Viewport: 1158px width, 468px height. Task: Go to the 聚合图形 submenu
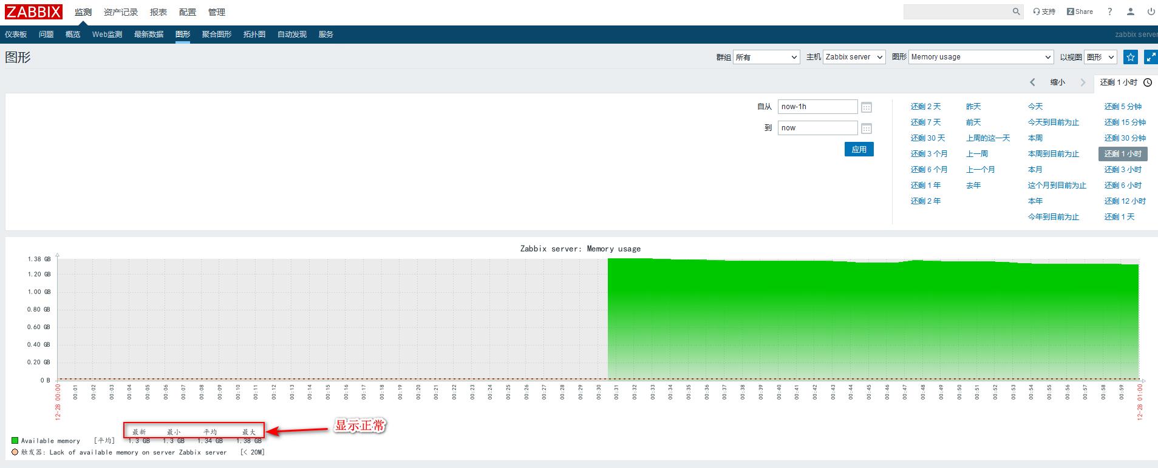[217, 35]
